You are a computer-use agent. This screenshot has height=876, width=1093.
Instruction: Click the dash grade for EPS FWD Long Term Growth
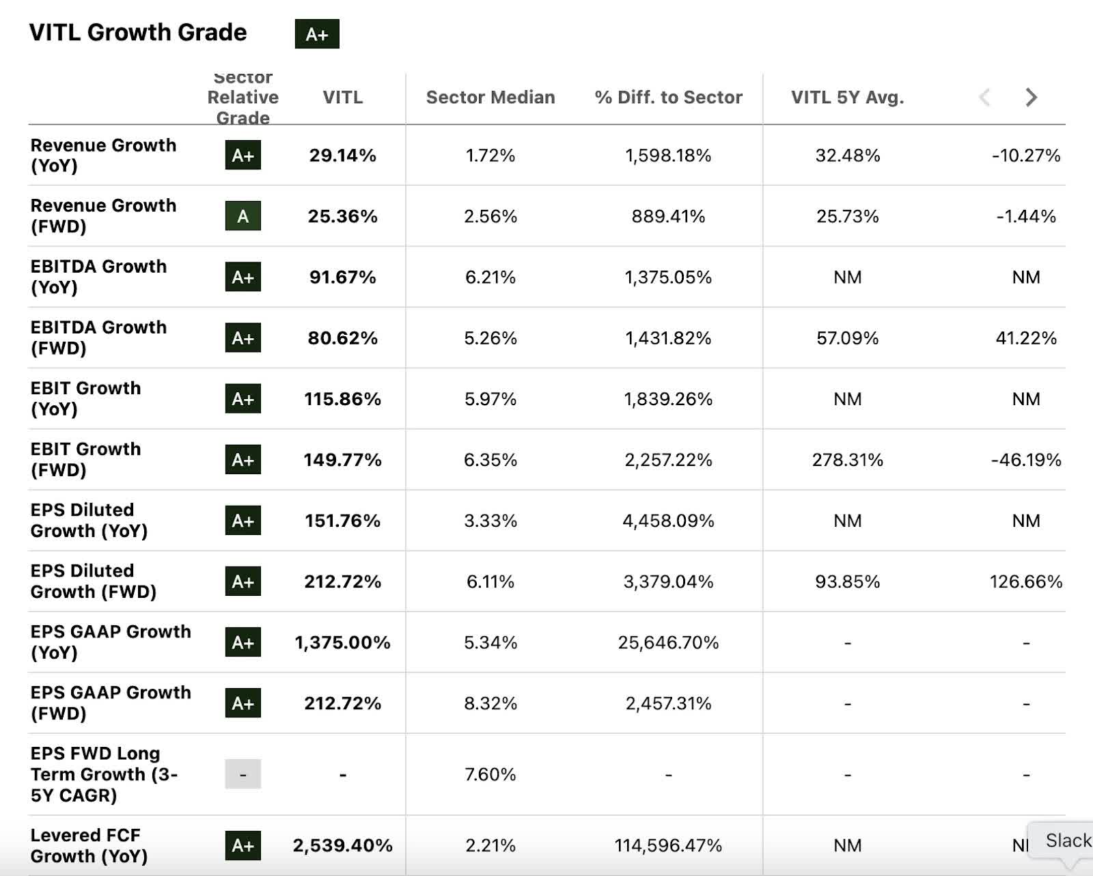[243, 774]
